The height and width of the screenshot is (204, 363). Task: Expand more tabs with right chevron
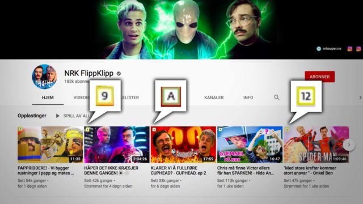click(x=360, y=97)
